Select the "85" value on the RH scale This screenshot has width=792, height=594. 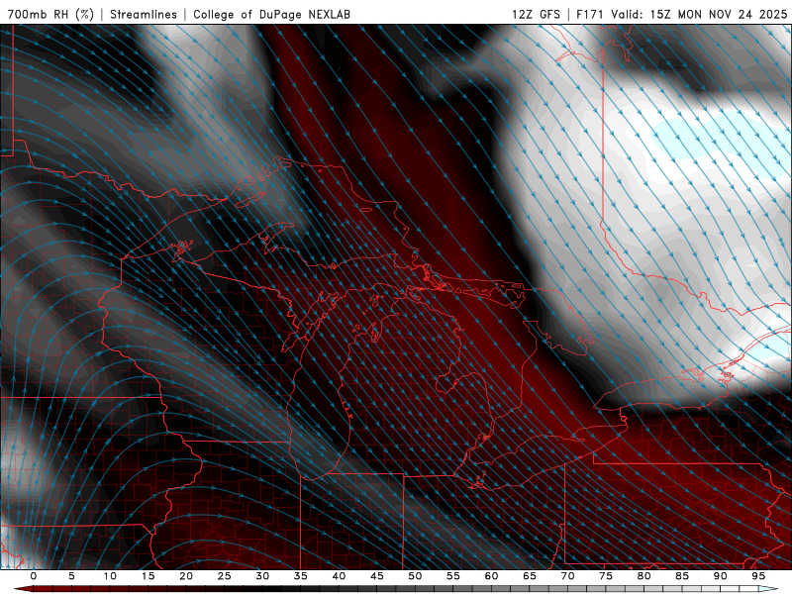click(682, 576)
